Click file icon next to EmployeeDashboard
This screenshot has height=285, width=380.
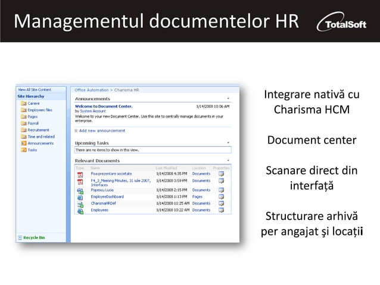click(80, 197)
